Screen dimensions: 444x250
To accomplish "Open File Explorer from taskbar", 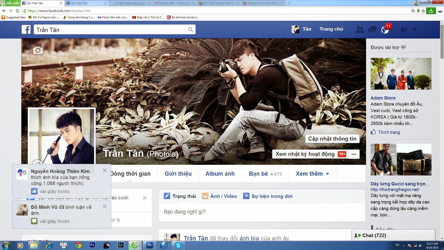I will (34, 245).
